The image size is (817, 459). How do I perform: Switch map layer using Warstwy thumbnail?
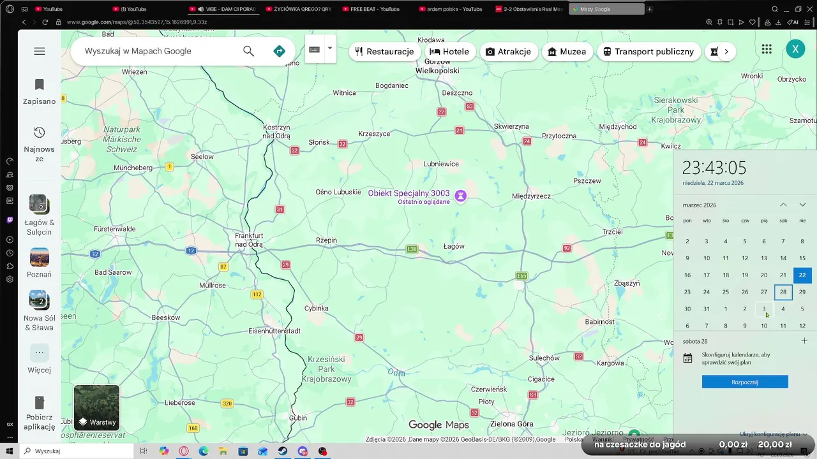pyautogui.click(x=96, y=407)
